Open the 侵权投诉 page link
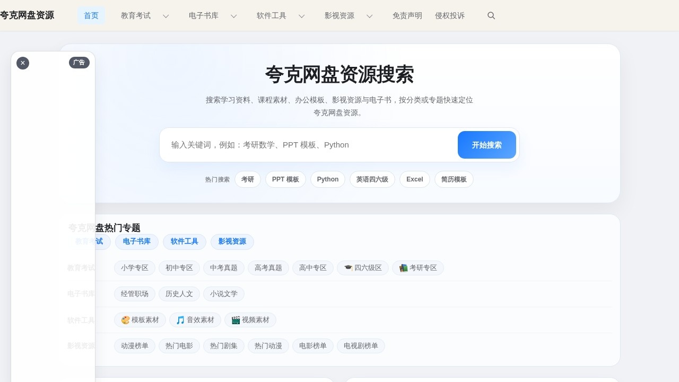Viewport: 679px width, 382px height. pyautogui.click(x=450, y=15)
